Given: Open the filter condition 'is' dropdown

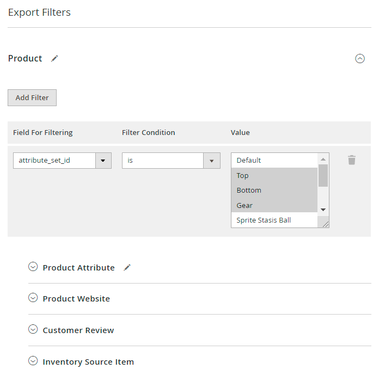Looking at the screenshot, I should tap(212, 161).
